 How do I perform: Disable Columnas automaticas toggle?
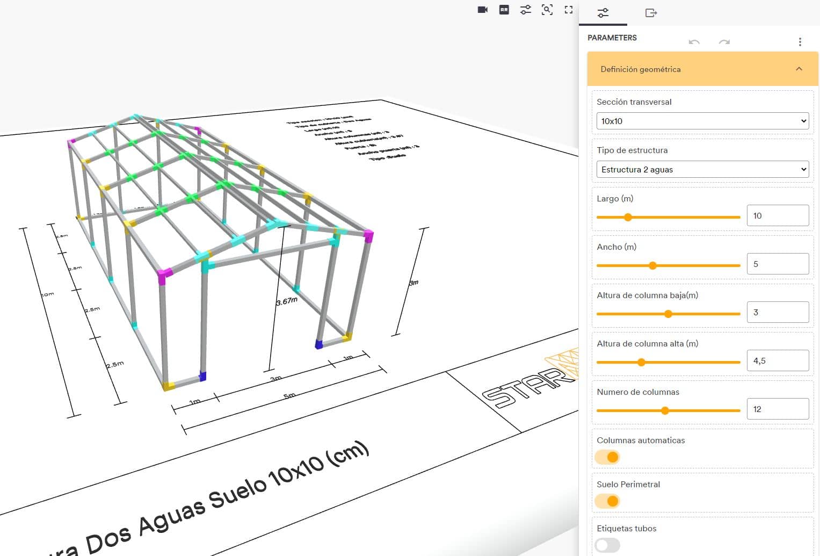(607, 457)
